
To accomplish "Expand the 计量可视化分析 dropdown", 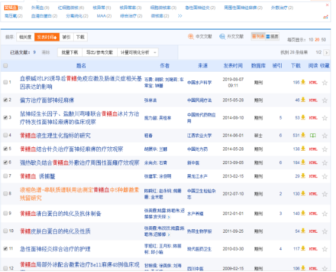I will click(x=155, y=52).
